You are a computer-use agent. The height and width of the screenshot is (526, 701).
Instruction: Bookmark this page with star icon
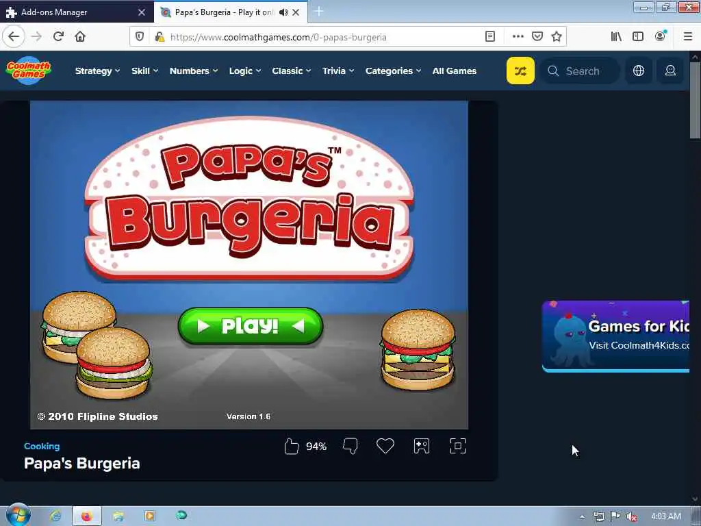pos(557,36)
